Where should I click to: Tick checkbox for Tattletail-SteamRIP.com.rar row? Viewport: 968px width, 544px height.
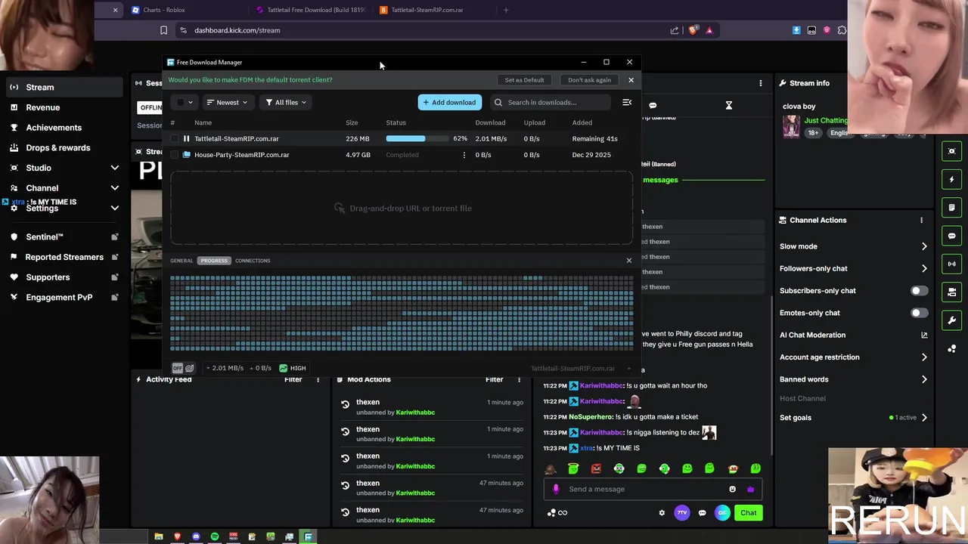(x=175, y=139)
